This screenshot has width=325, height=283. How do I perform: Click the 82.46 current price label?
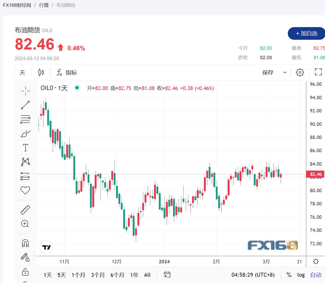tap(316, 174)
